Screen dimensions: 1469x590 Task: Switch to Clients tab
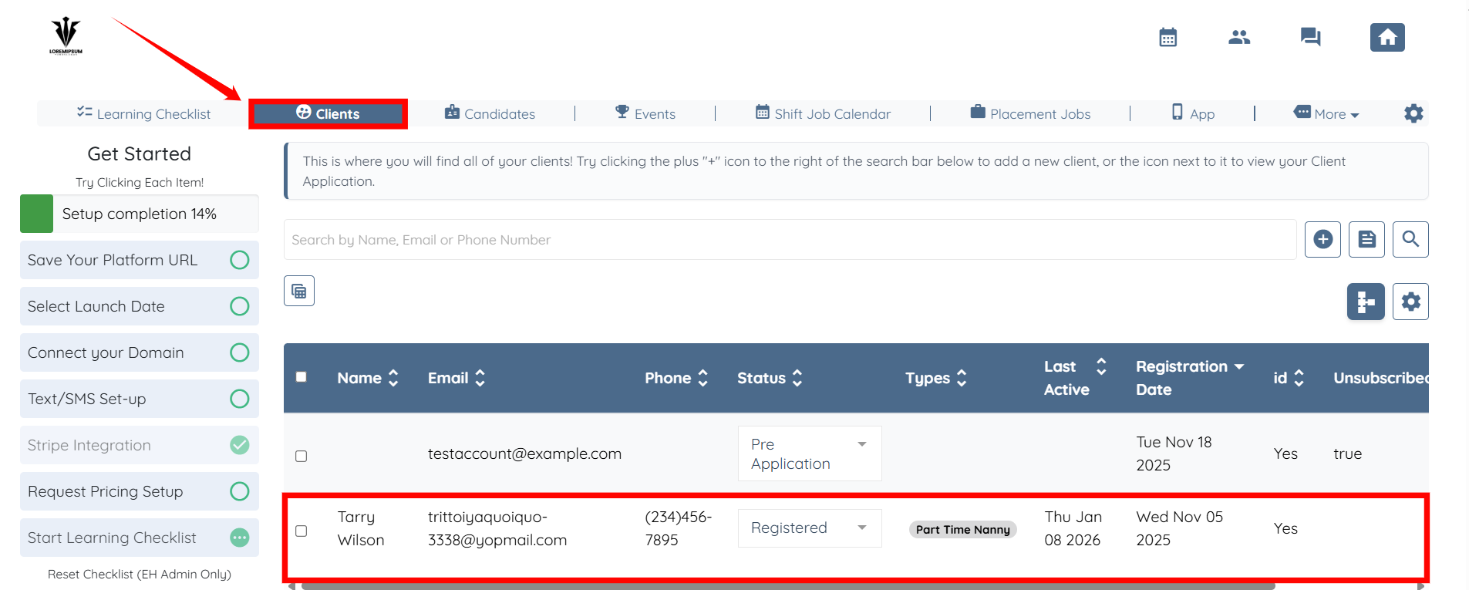click(x=328, y=113)
